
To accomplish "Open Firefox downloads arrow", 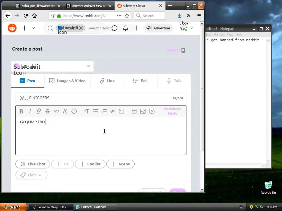I will 180,16.
